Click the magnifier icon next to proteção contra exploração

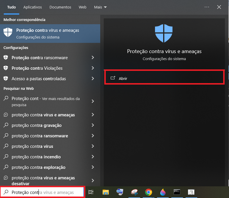coord(6,167)
